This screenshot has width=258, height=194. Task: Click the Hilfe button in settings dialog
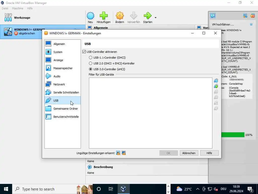click(x=209, y=153)
